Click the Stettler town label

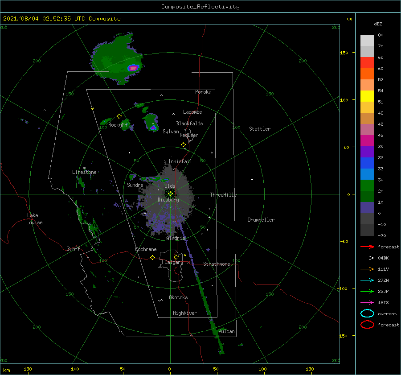tap(260, 129)
